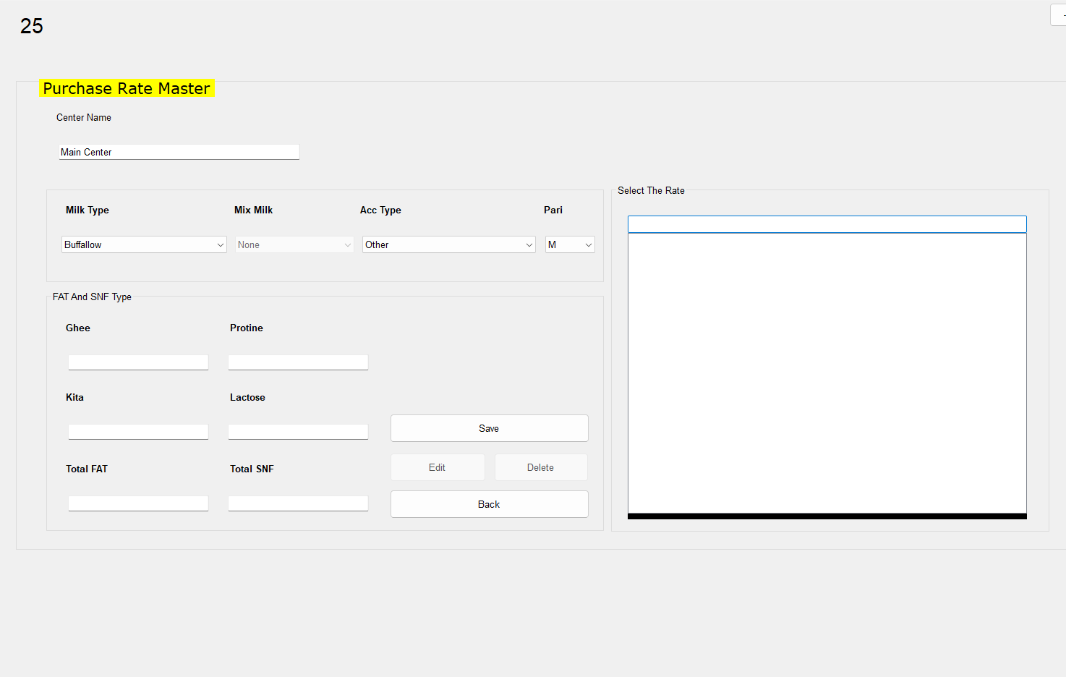The image size is (1066, 677).
Task: Click into the Kita input field
Action: pos(138,432)
